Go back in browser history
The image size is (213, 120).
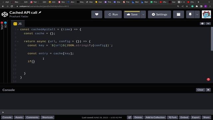[x=3, y=6]
